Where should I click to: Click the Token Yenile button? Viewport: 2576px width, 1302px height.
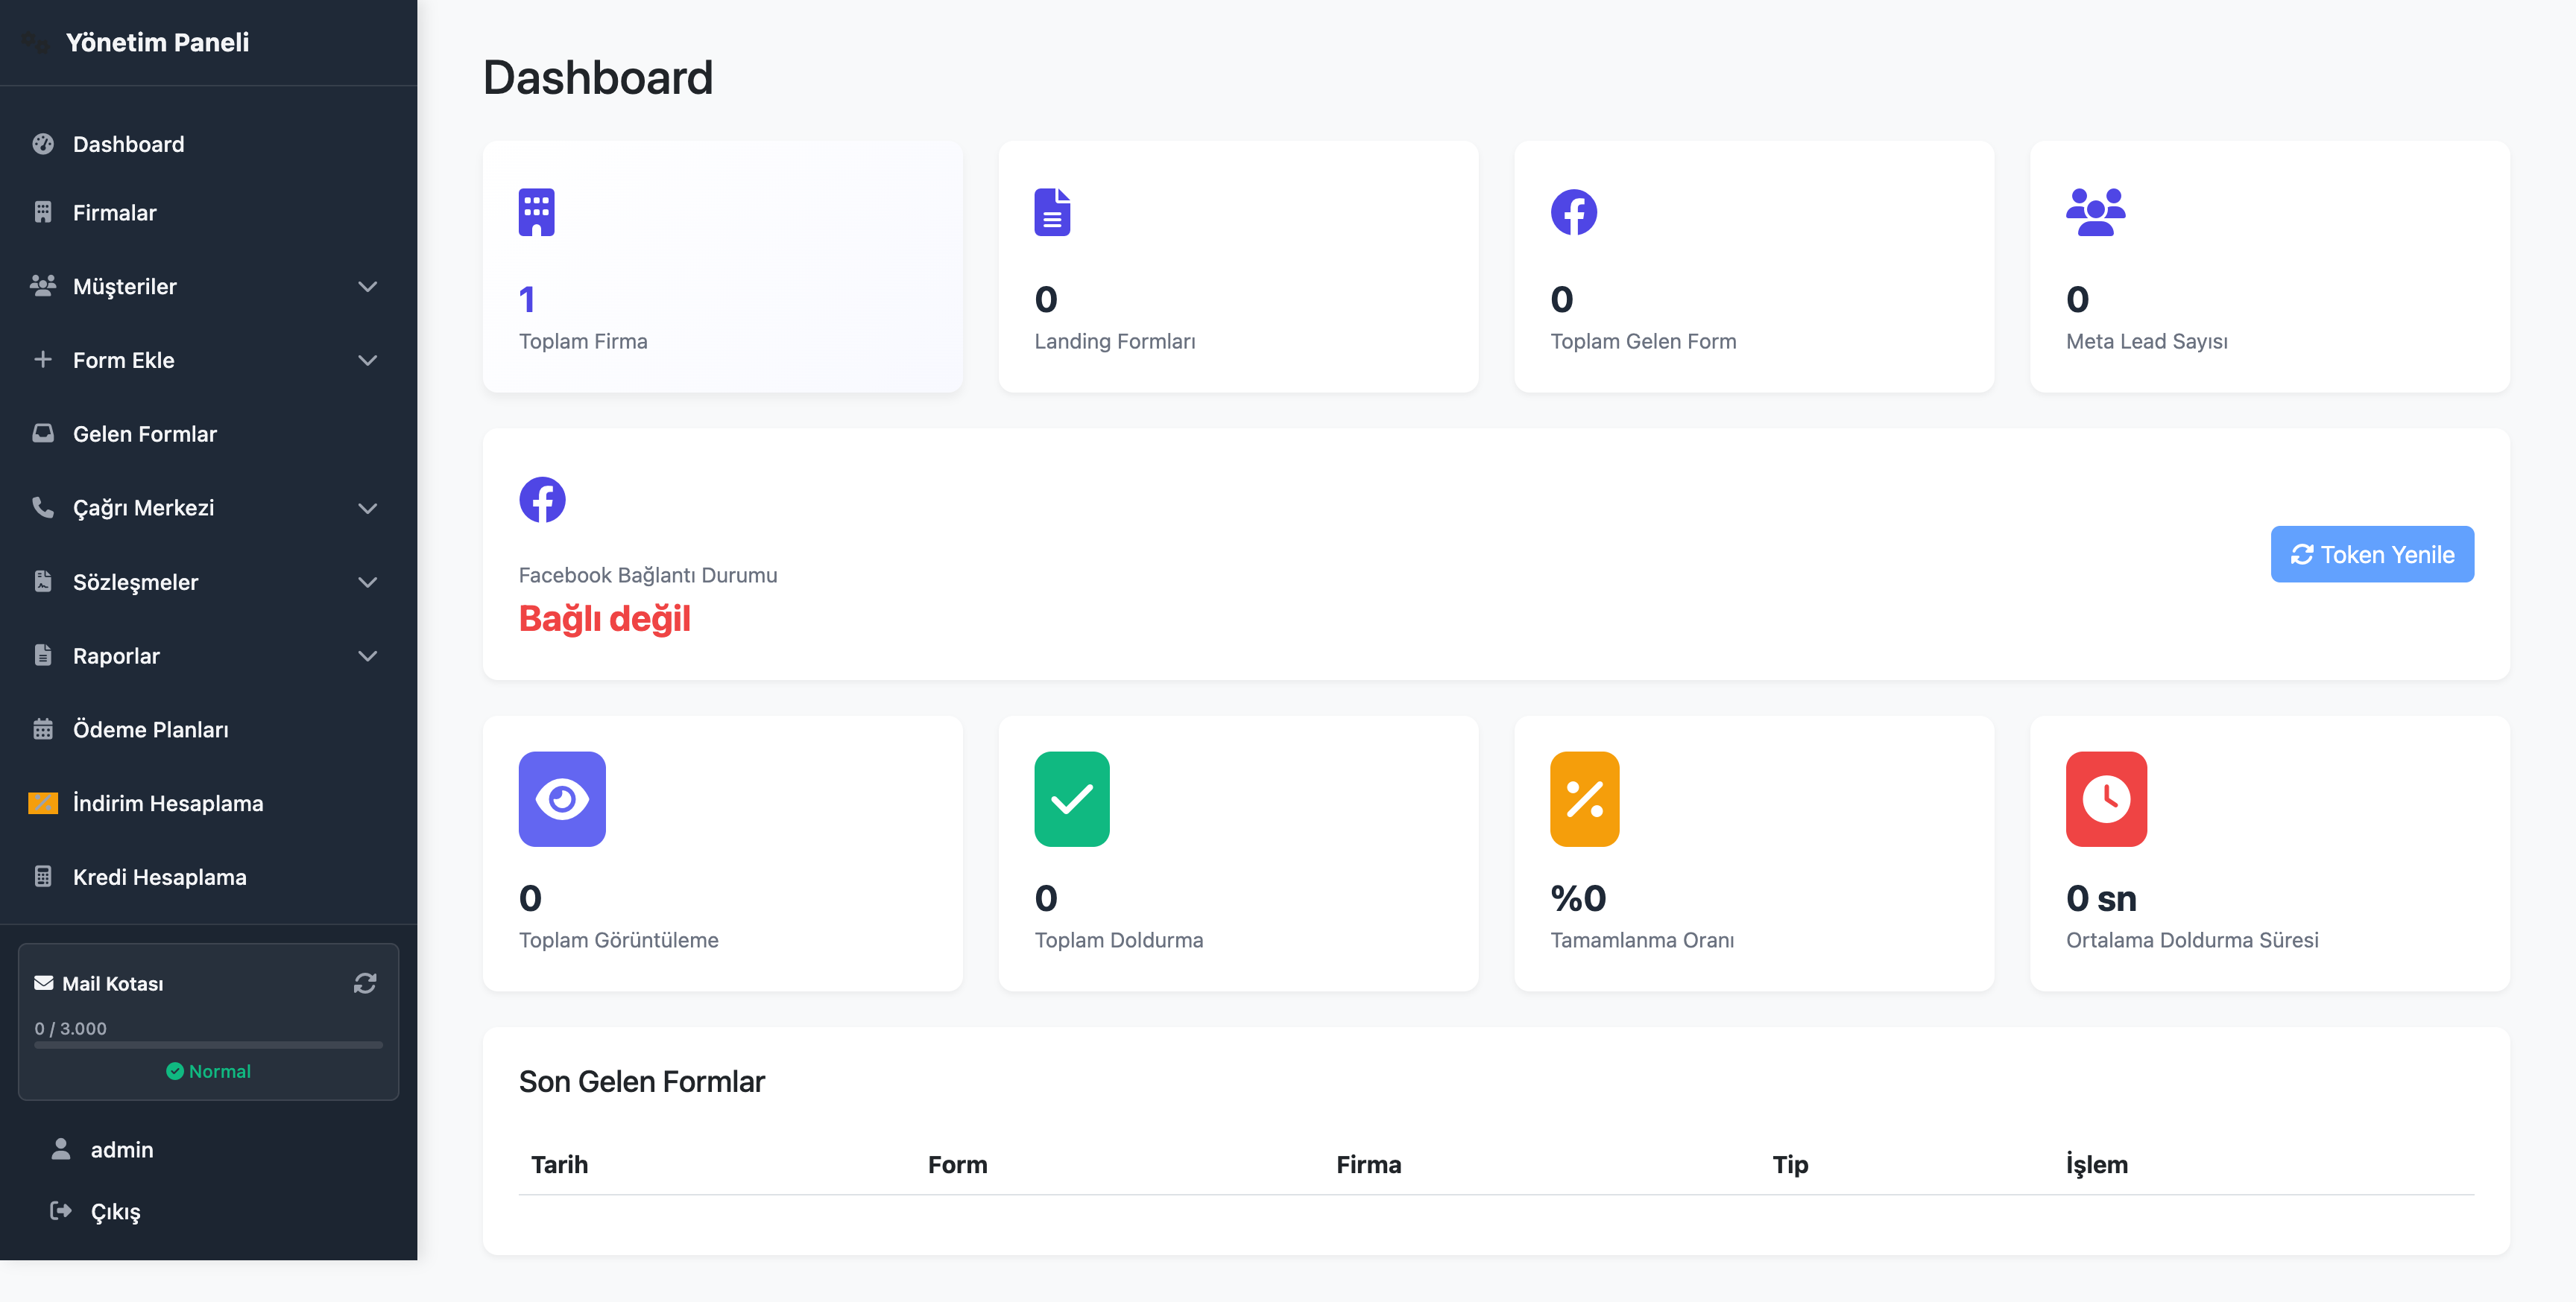tap(2371, 555)
